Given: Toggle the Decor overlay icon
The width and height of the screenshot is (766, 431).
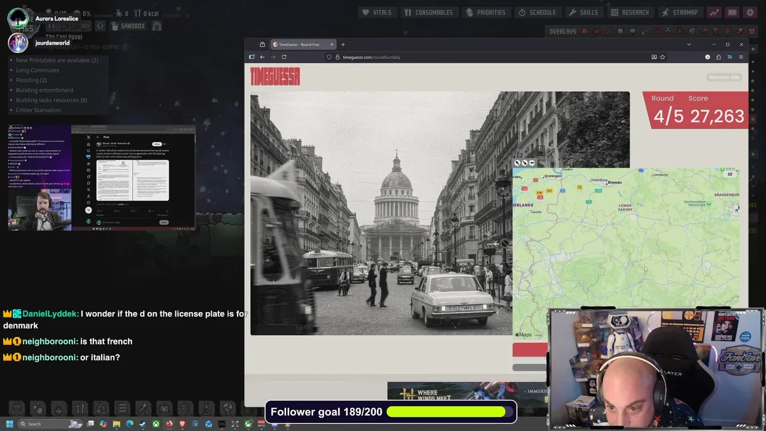Looking at the screenshot, I should pos(668,31).
